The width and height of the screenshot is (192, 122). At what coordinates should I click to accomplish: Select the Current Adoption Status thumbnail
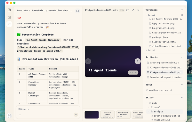click(138, 115)
